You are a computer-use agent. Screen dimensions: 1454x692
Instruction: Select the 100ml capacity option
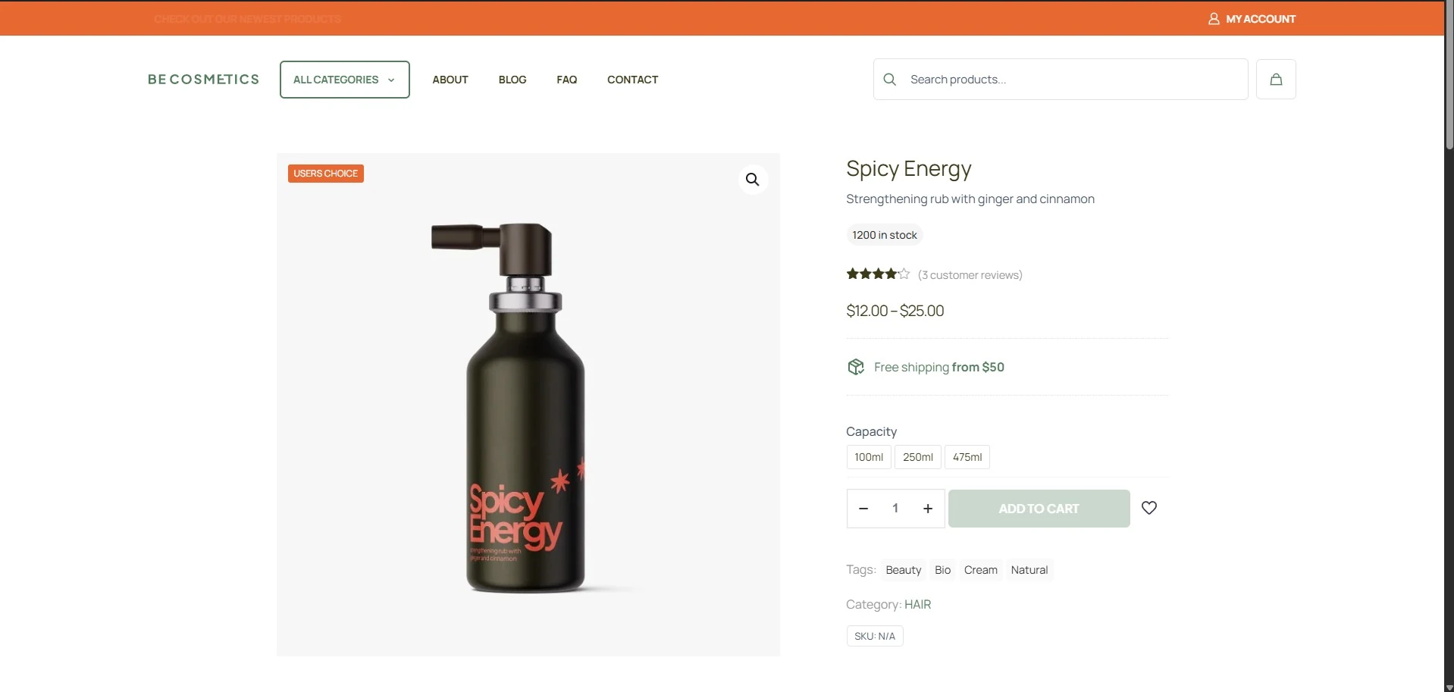[869, 457]
